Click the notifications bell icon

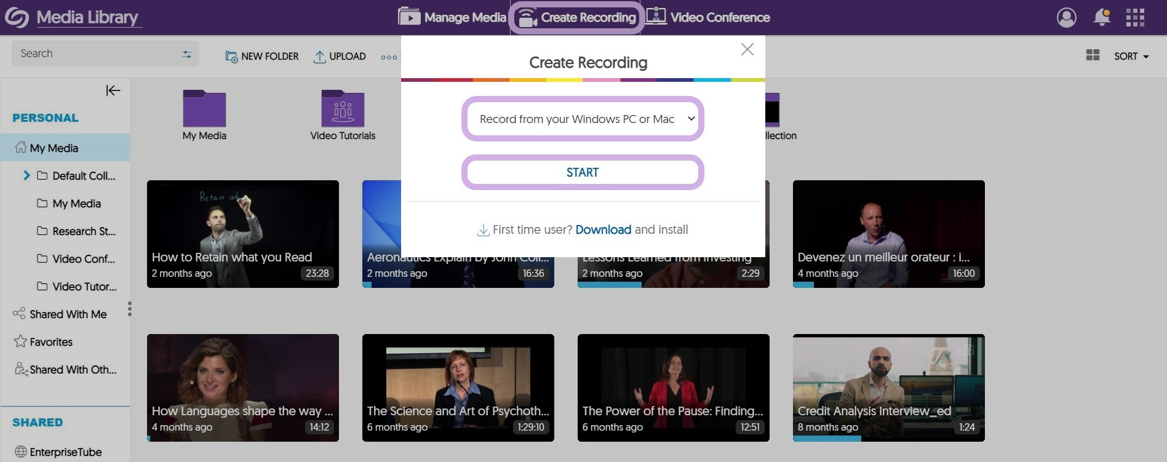(x=1101, y=17)
